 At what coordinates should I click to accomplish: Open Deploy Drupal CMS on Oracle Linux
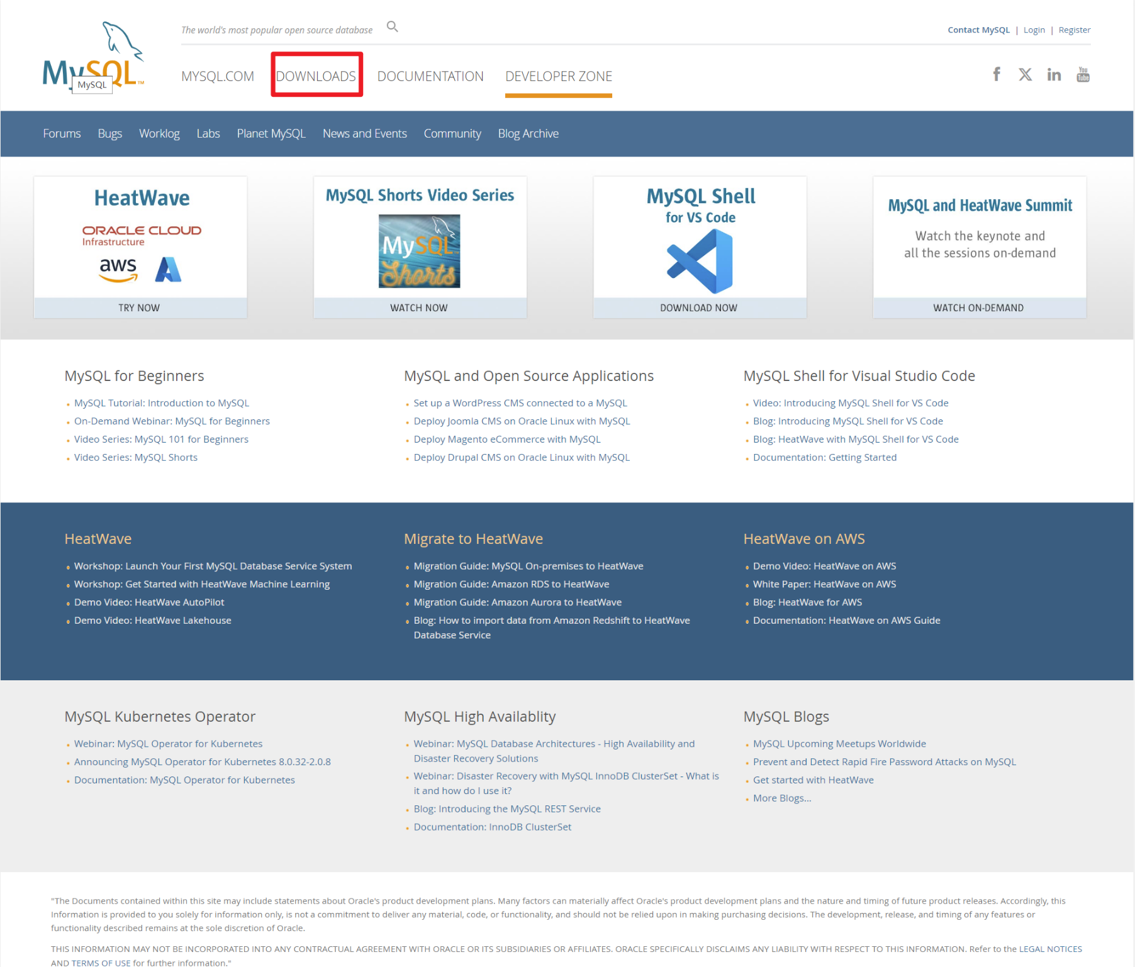(522, 458)
